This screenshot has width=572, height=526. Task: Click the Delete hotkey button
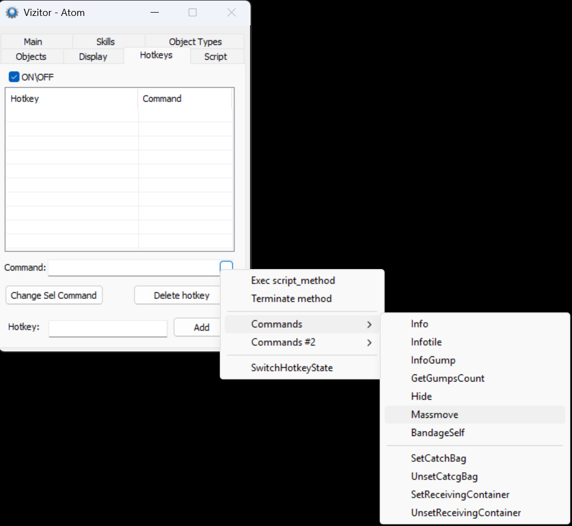tap(177, 295)
